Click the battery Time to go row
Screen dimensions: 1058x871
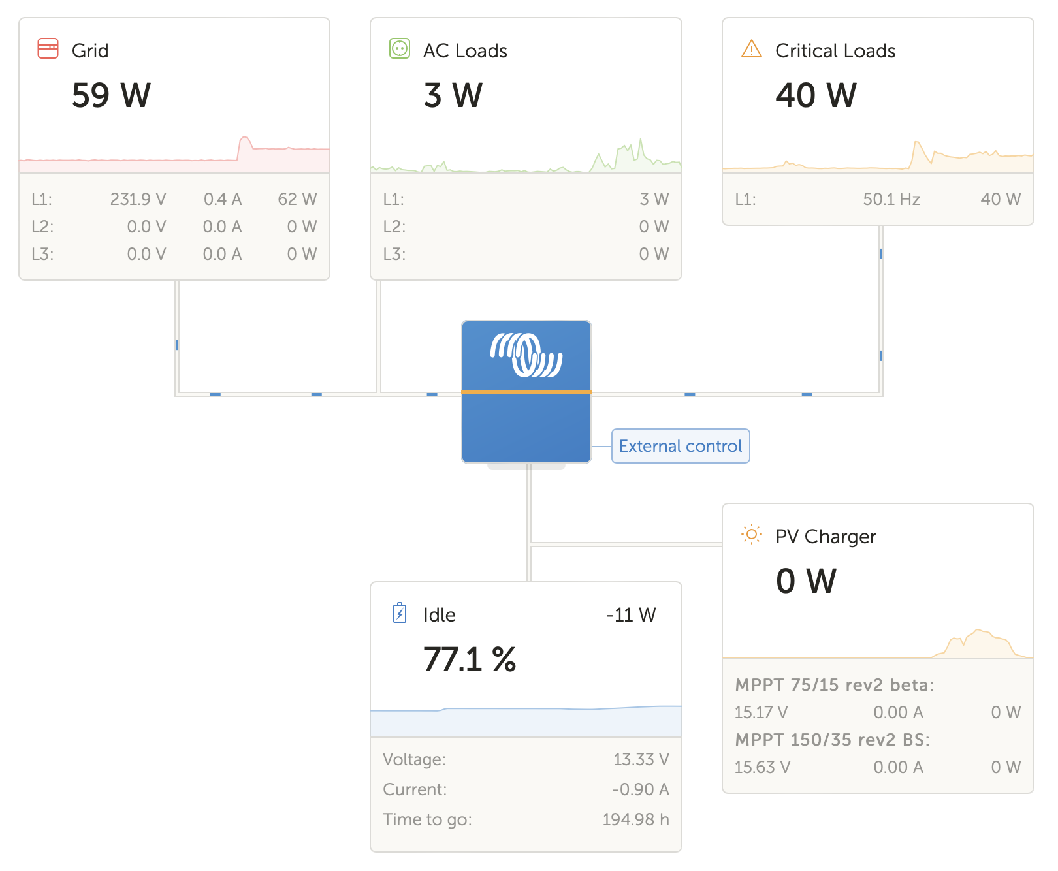(x=526, y=819)
